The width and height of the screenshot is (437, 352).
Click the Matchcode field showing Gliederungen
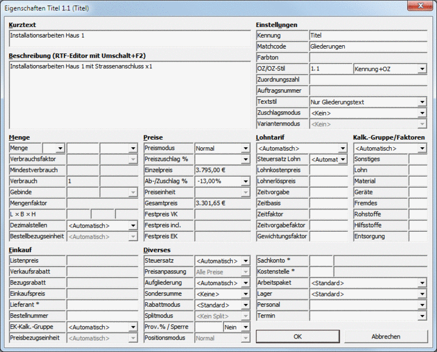click(x=368, y=46)
